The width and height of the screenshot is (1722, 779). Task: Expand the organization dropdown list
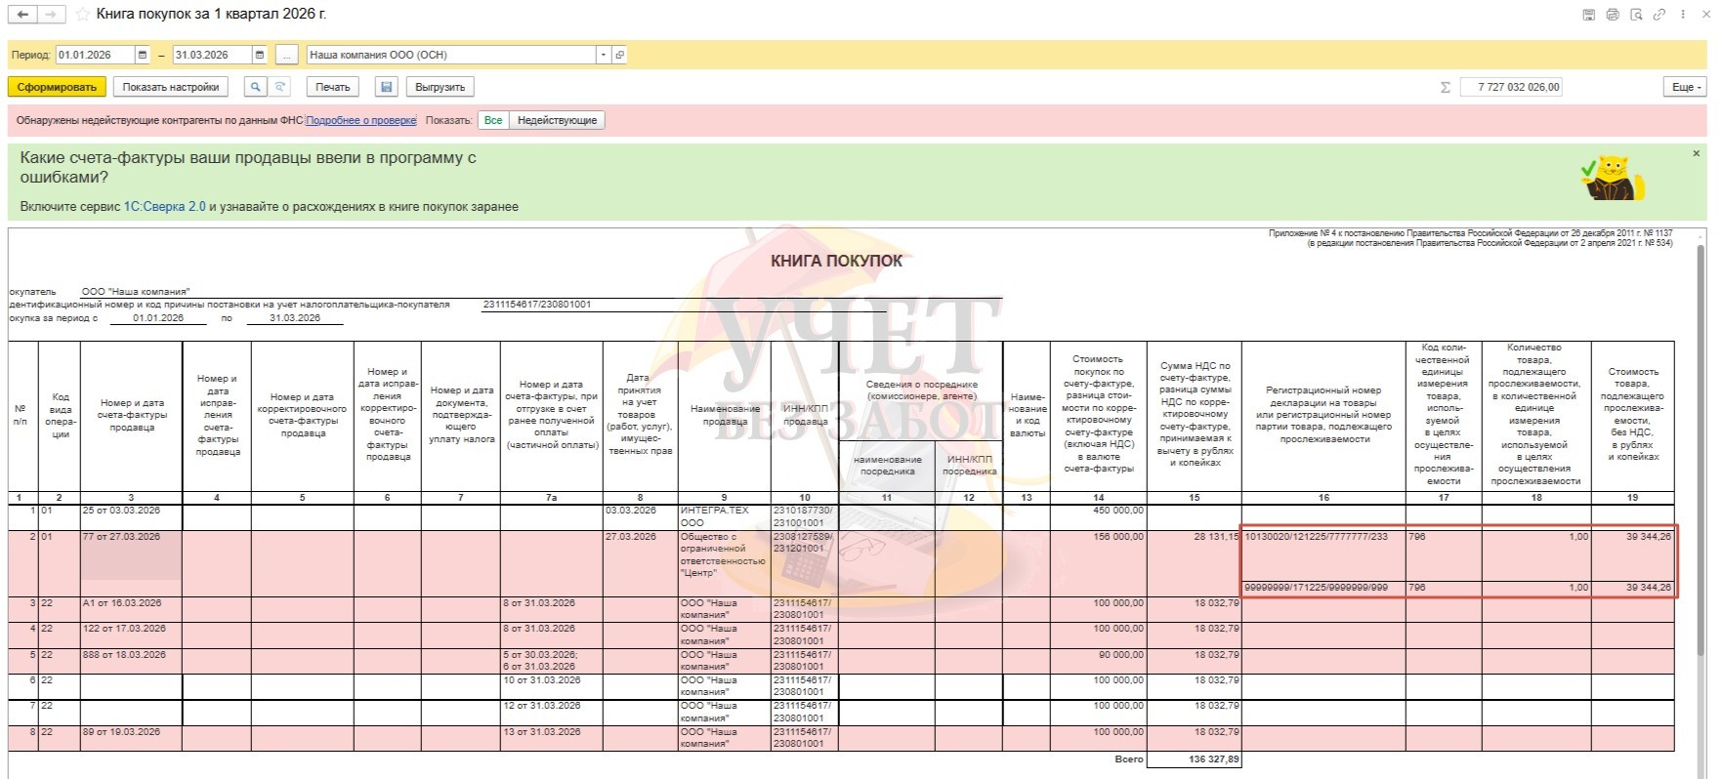(x=603, y=55)
